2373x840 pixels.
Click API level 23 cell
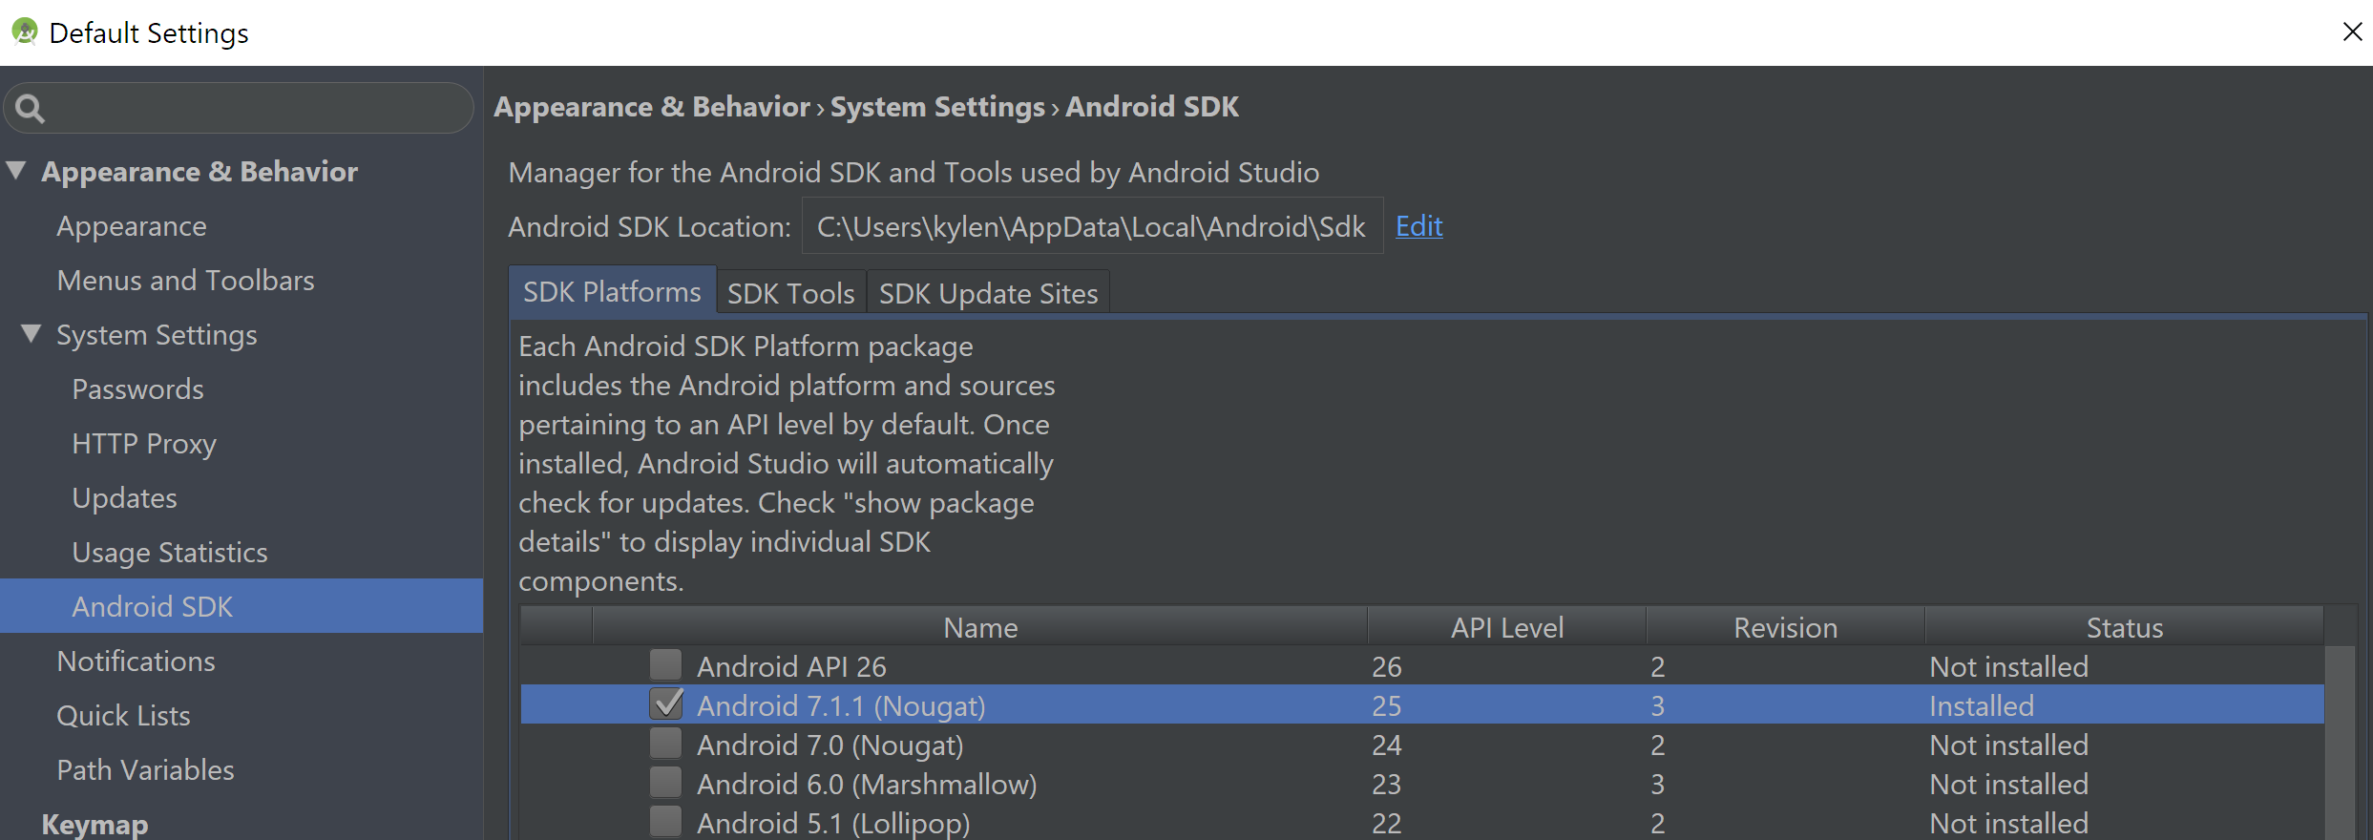click(x=1387, y=785)
